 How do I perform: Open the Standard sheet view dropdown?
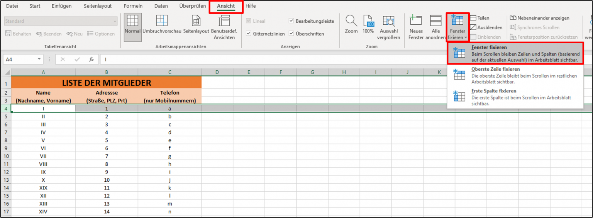pos(61,21)
